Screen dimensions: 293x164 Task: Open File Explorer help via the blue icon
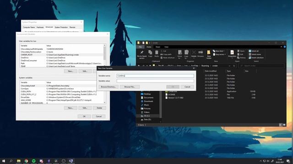[285, 47]
